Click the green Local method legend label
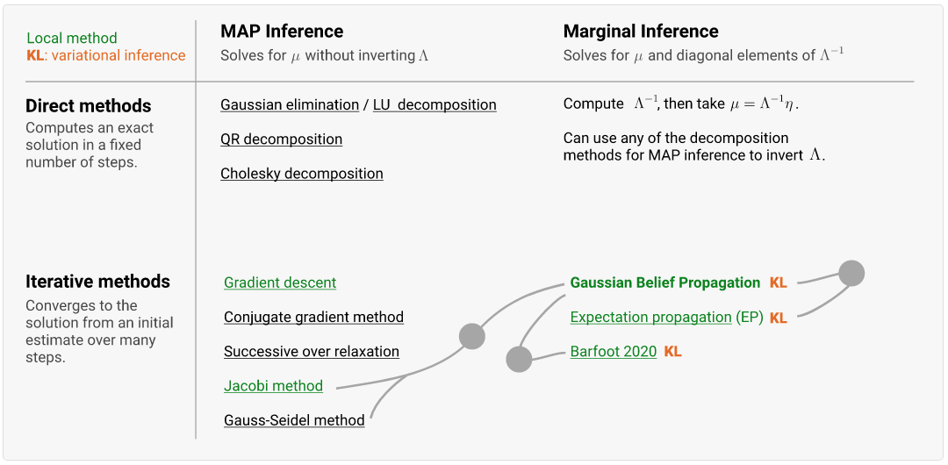This screenshot has width=948, height=465. [71, 39]
